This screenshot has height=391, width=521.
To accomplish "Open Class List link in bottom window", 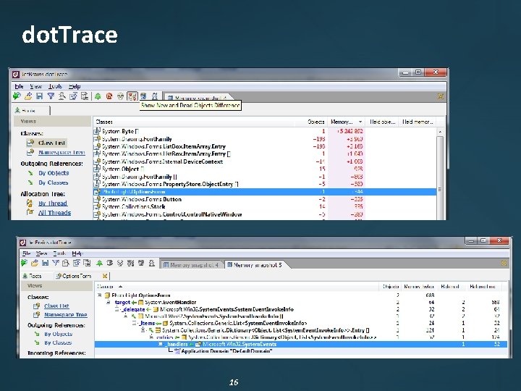I will [x=56, y=306].
